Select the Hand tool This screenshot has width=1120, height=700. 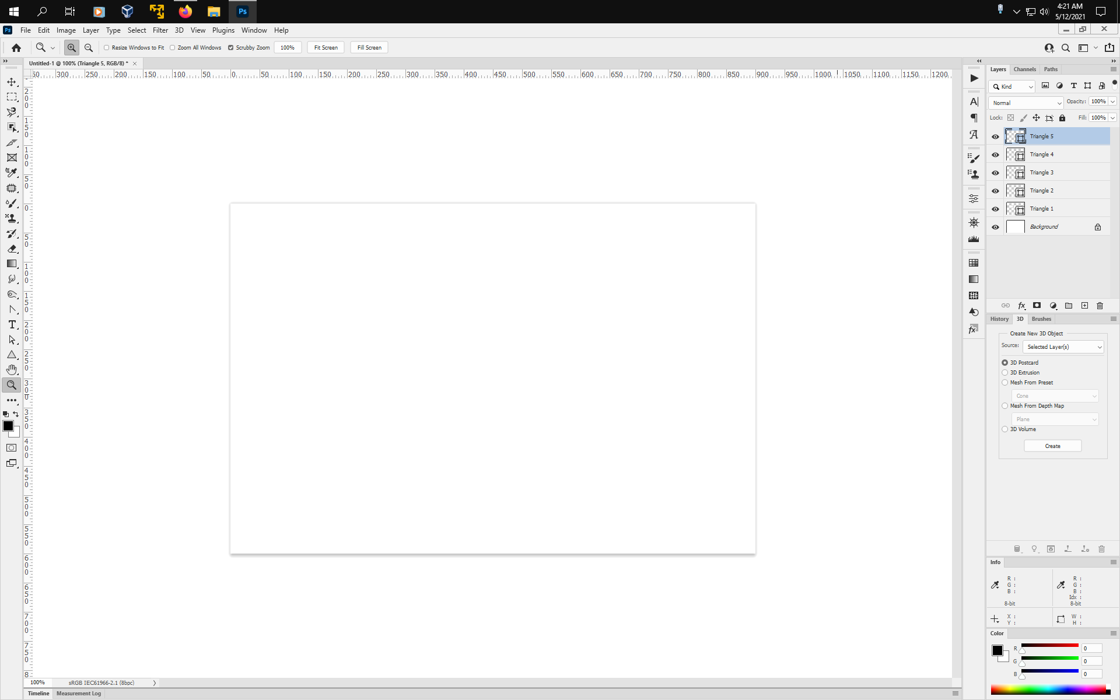(12, 369)
